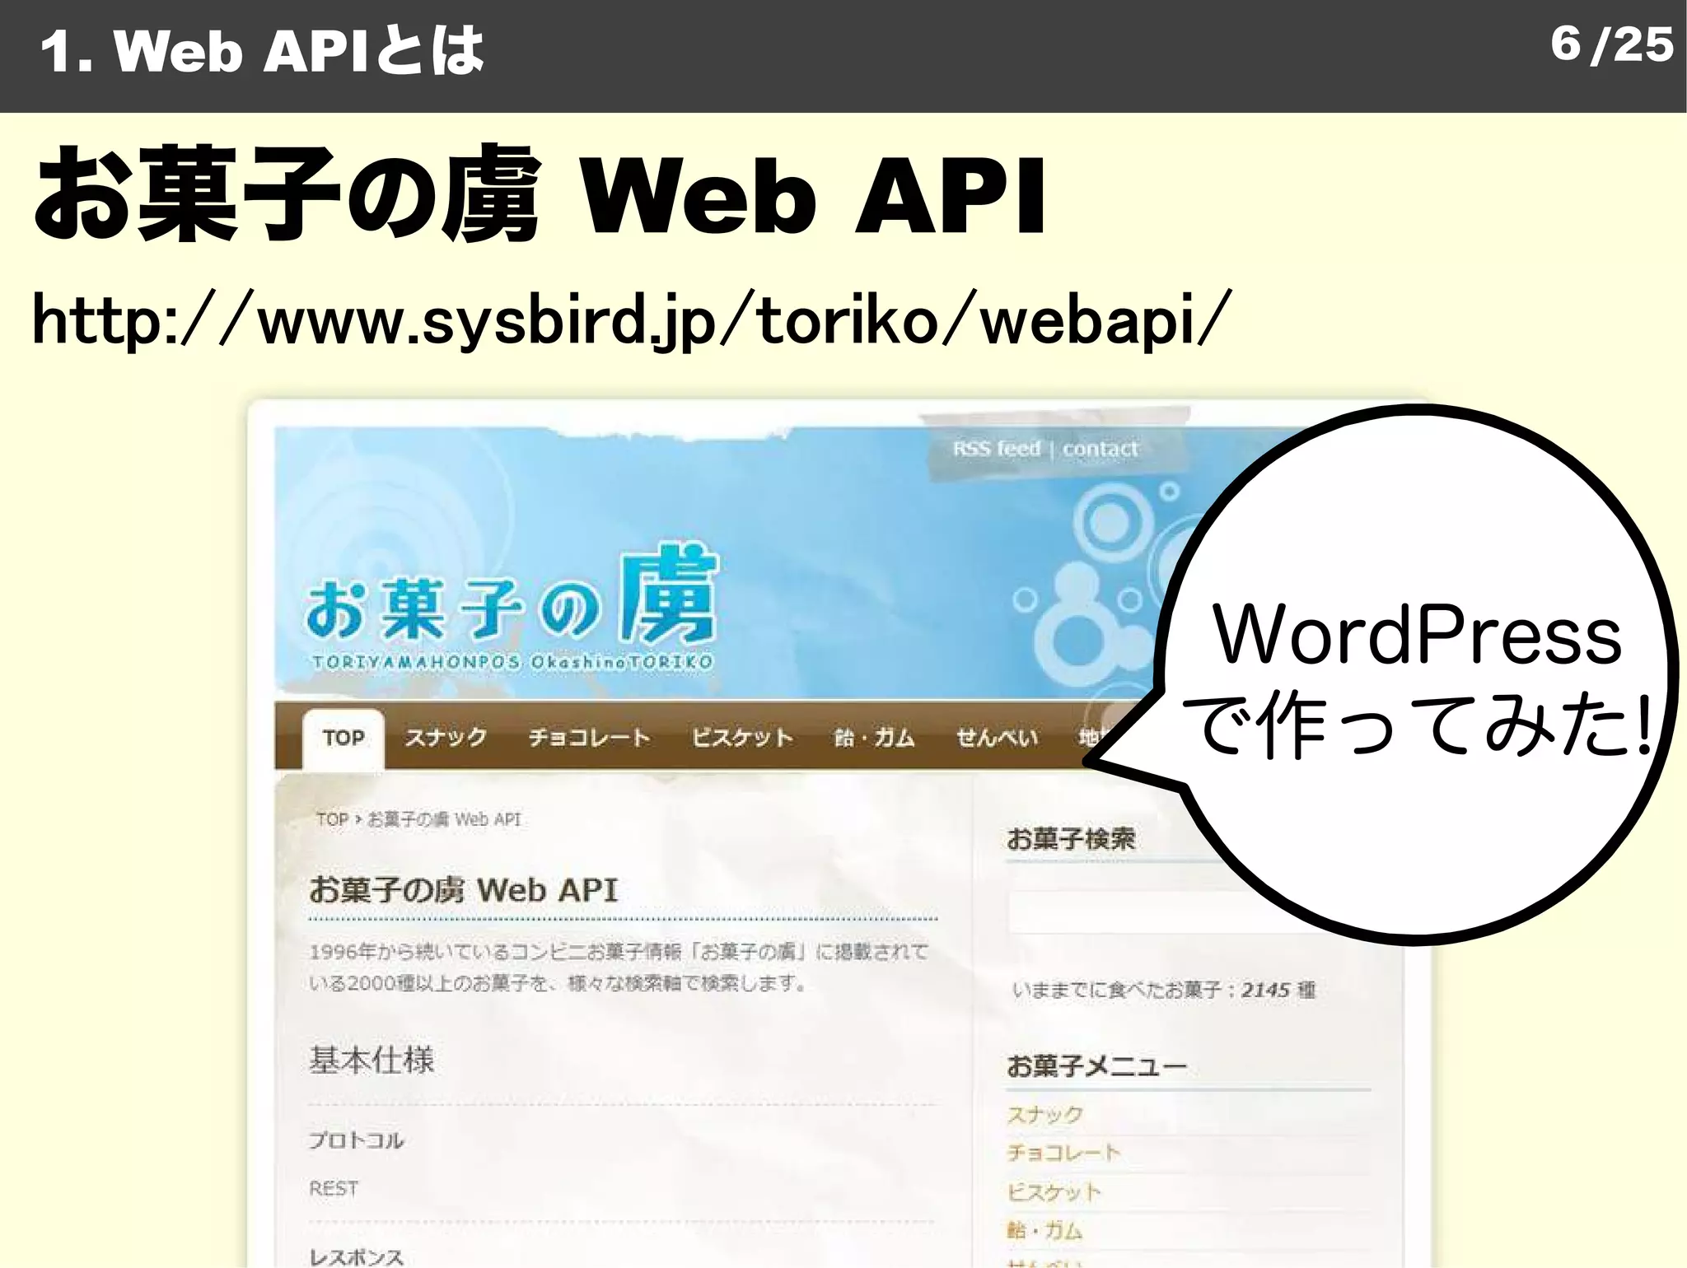Click the プロトコル label
1687x1268 pixels.
[x=357, y=1140]
